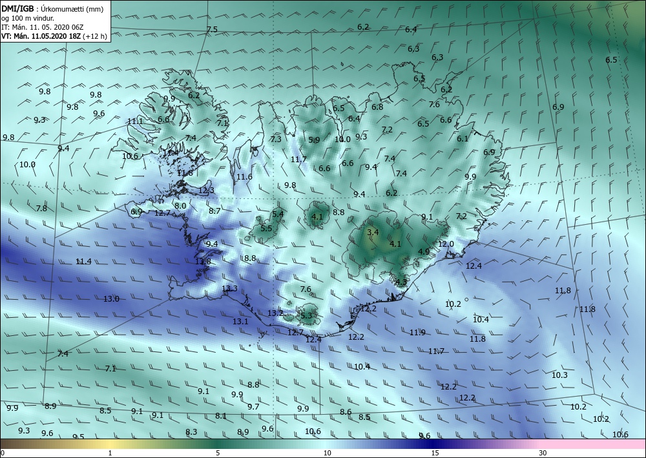
Task: Click the '8.7' value label
Action: pos(214,211)
